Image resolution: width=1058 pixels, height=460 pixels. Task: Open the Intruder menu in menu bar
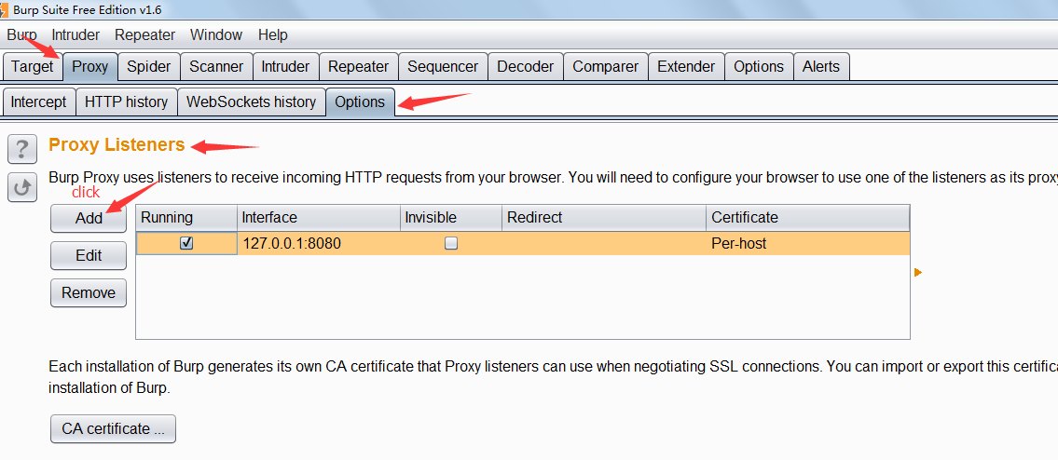(76, 35)
